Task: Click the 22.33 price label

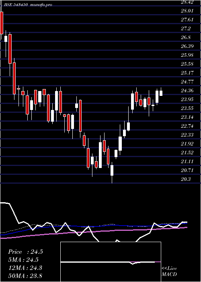Action: [187, 135]
